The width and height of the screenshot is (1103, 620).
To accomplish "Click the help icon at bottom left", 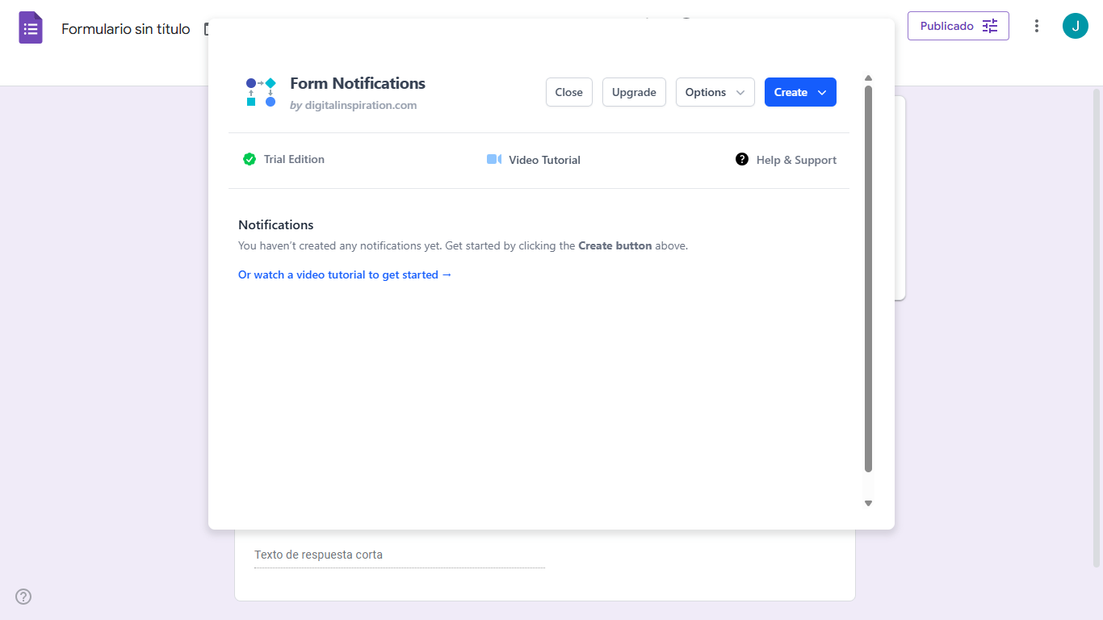I will point(23,597).
